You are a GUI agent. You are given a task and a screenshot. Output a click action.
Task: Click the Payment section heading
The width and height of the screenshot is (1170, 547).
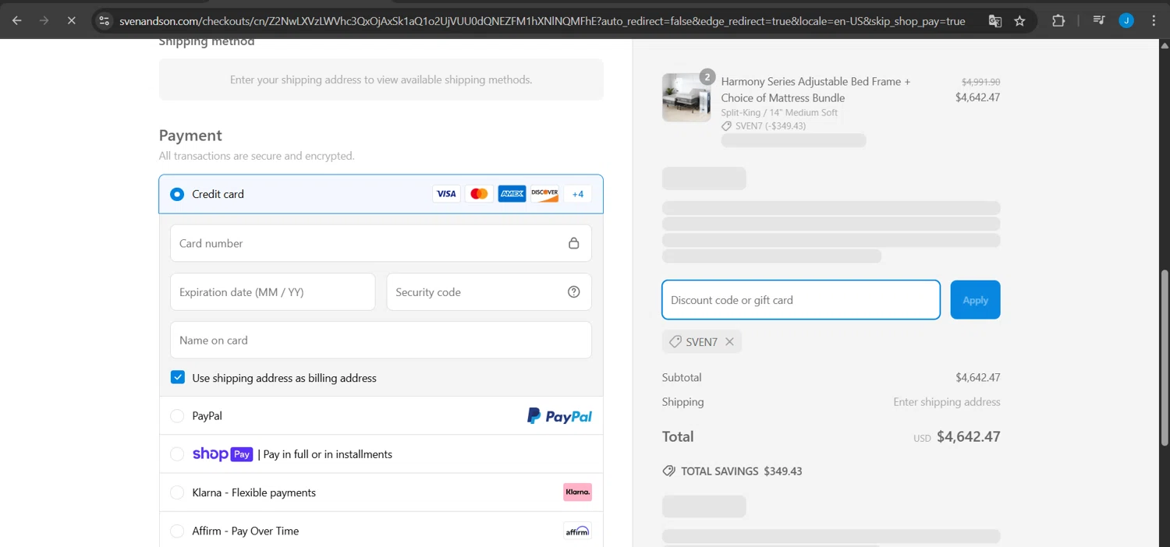(190, 136)
